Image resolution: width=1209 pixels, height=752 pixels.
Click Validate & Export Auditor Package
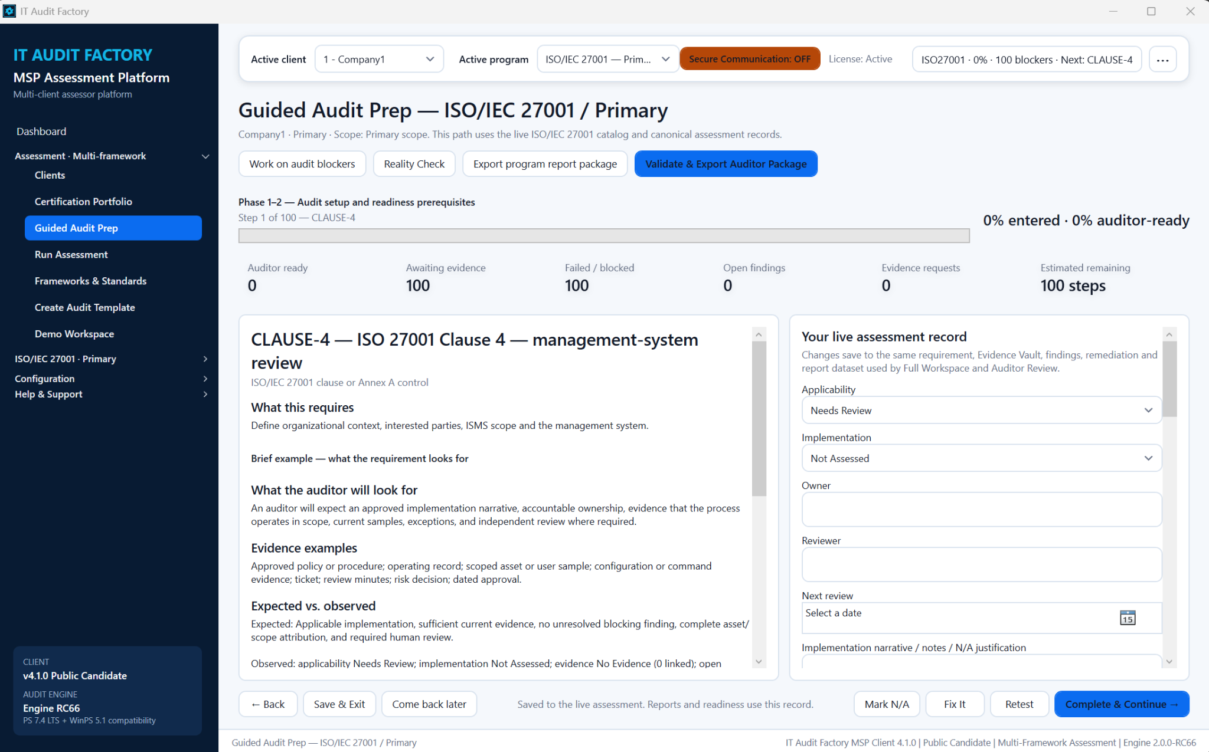tap(726, 164)
